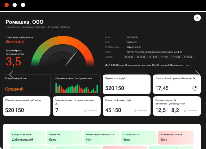Open the Сумма долга 520 150 card
The image size is (206, 149).
tap(127, 84)
